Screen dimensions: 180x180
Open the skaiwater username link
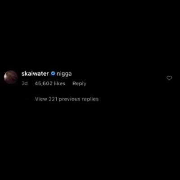click(x=35, y=73)
